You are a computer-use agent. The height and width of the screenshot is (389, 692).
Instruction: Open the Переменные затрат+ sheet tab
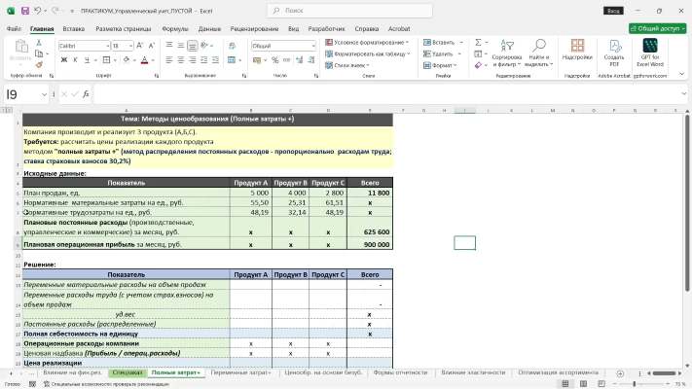[x=241, y=373]
